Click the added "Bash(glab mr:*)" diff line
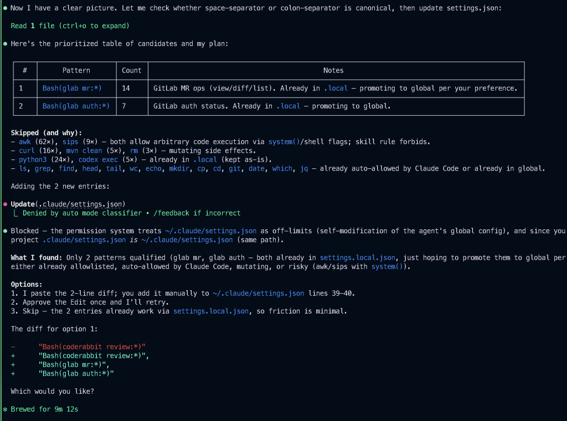 coord(74,364)
